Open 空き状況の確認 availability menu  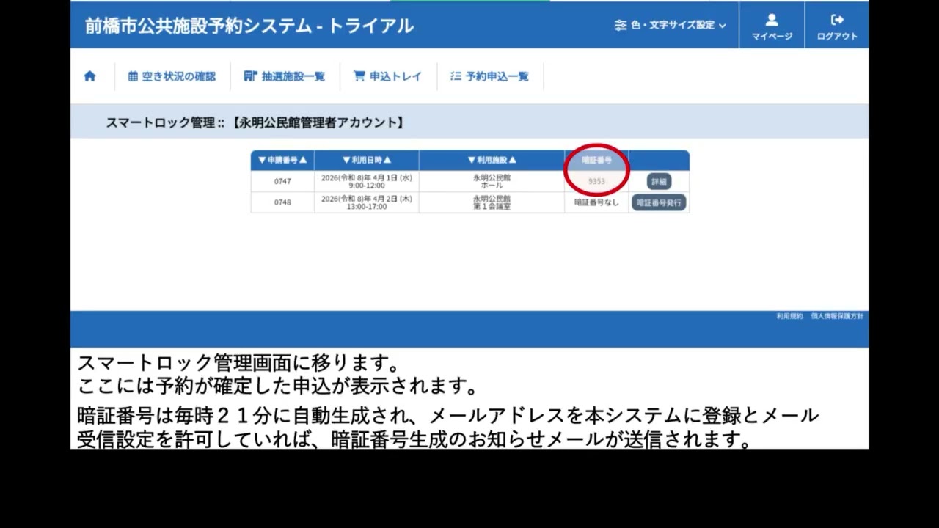[x=172, y=76]
